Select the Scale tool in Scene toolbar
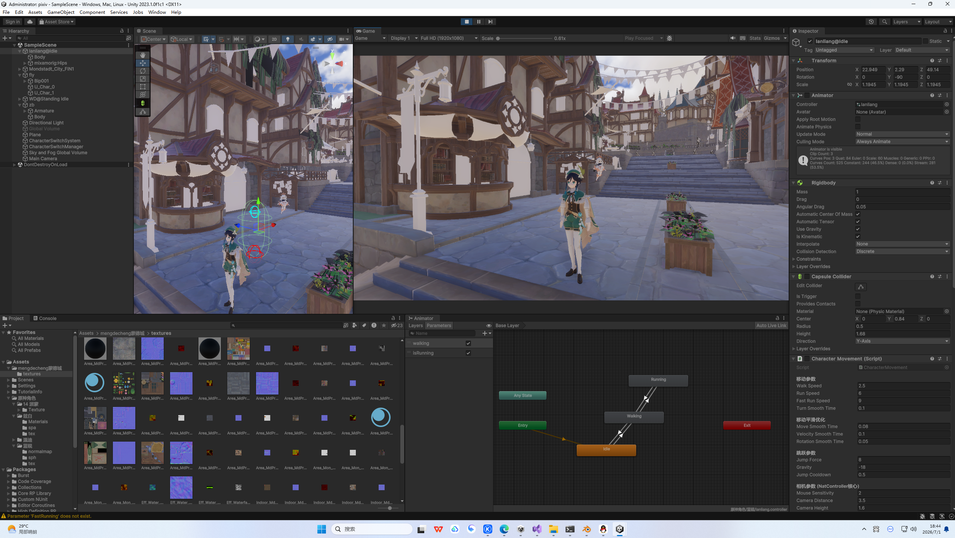955x538 pixels. pos(142,79)
